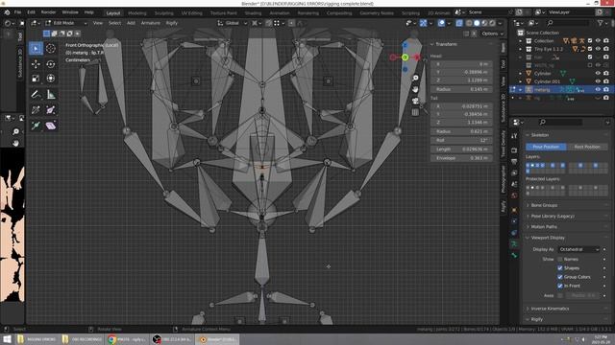Hide Tiny Eye 1.1.2 collection via eye icon

(598, 49)
